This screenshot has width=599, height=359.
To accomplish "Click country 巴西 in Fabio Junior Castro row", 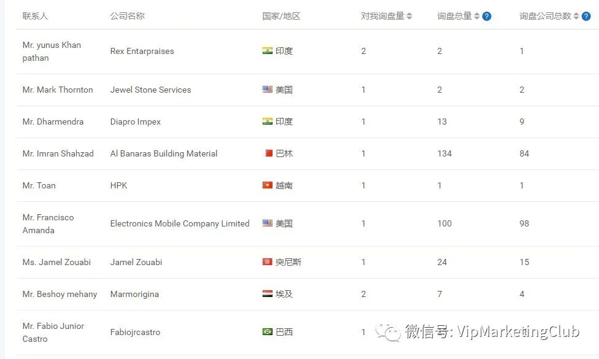I will point(284,332).
